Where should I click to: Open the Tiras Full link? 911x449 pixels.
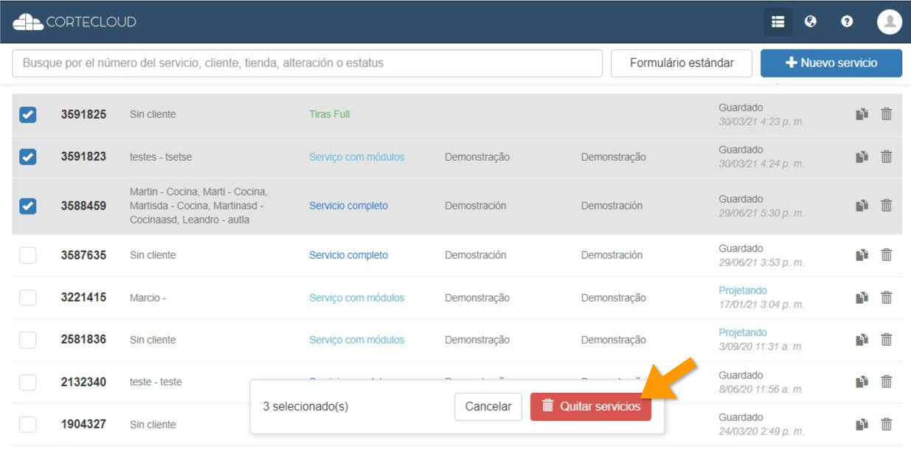[330, 114]
